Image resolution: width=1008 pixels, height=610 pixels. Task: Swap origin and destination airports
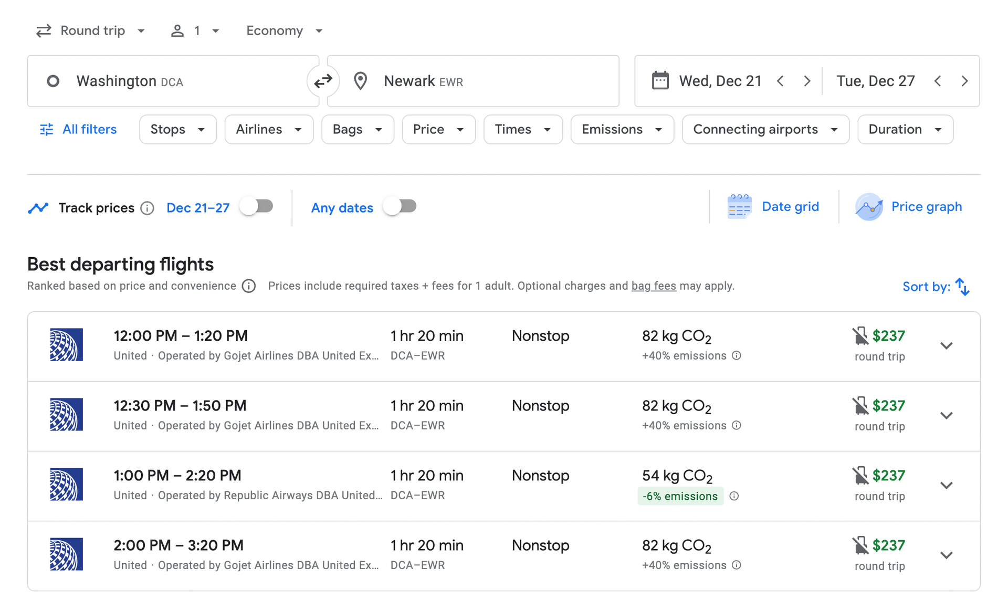click(x=323, y=81)
